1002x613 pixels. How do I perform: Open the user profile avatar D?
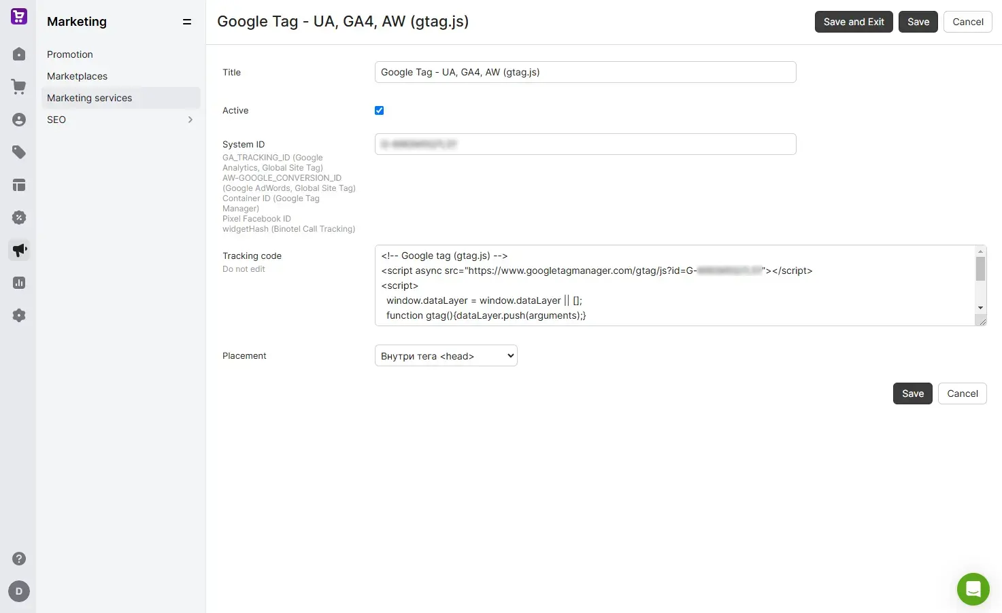(x=19, y=591)
